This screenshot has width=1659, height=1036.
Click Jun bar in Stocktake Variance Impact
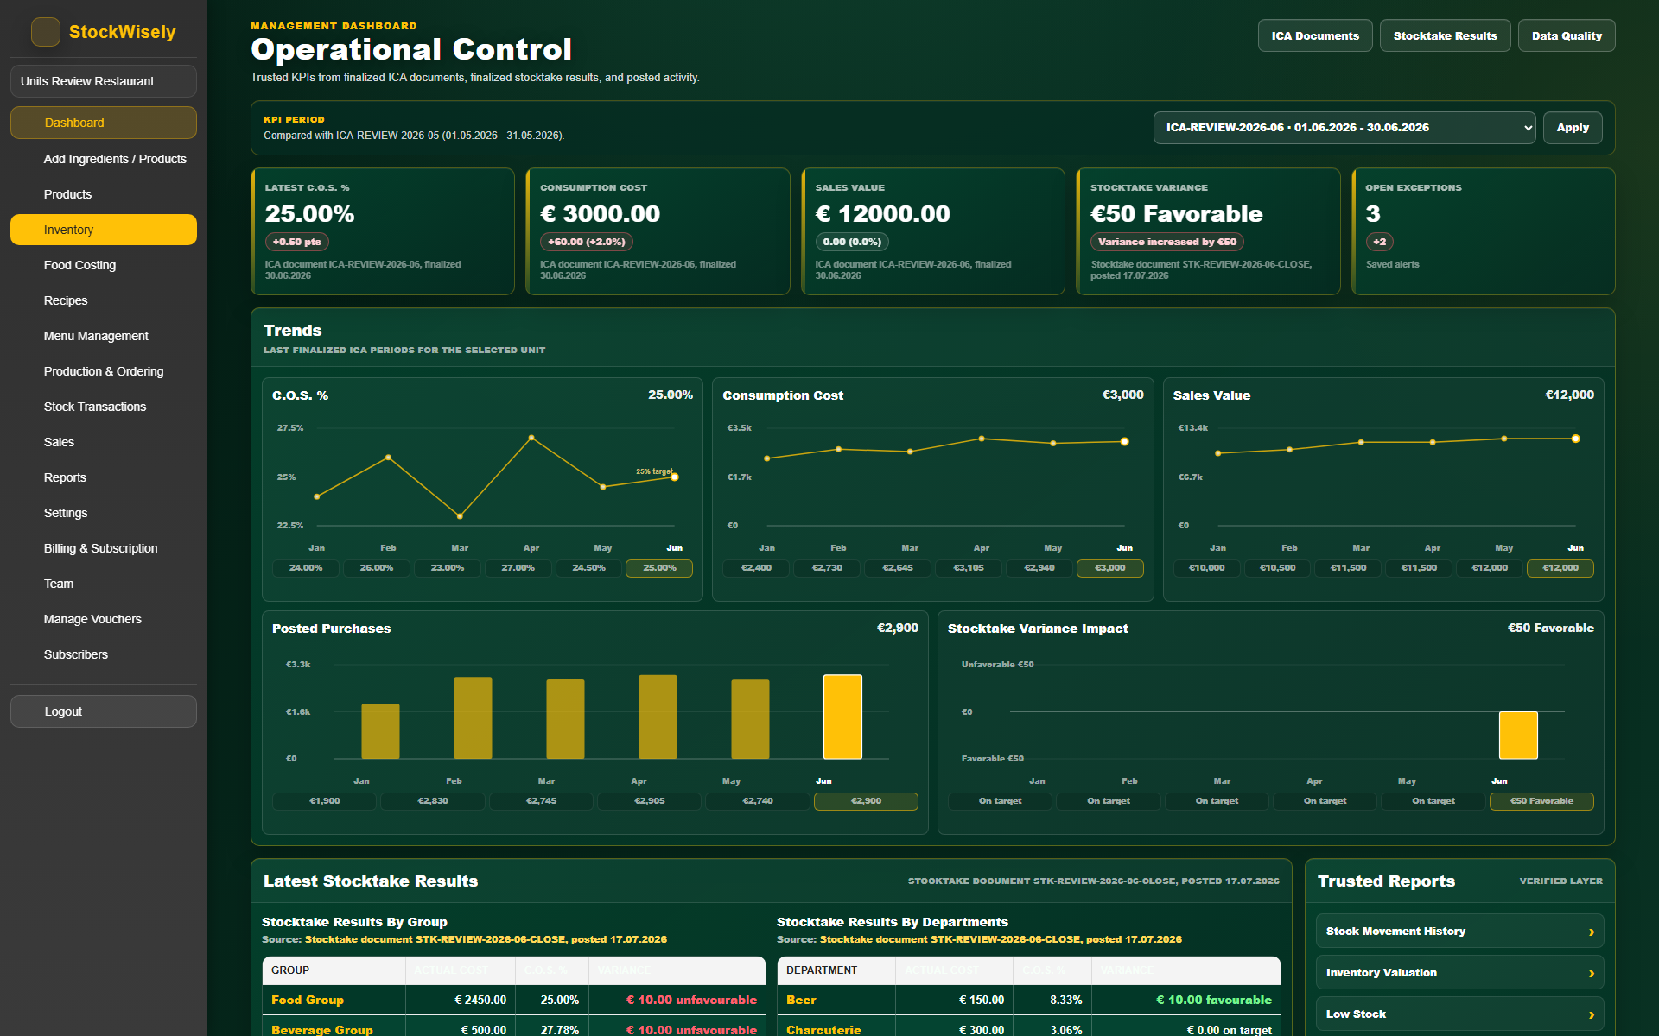(1518, 736)
